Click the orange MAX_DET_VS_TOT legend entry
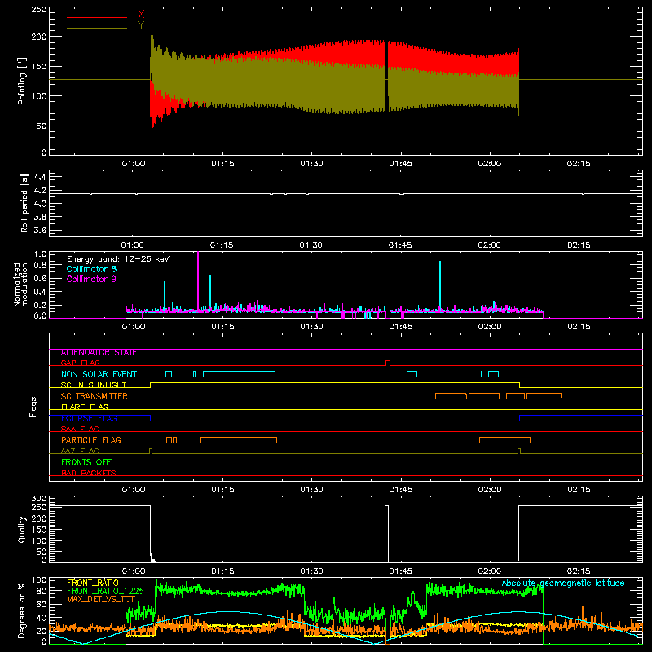652x652 pixels. [x=101, y=599]
